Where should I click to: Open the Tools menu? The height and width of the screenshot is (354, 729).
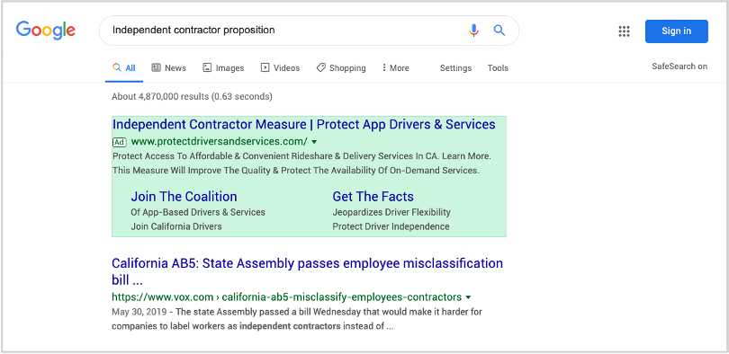tap(498, 67)
